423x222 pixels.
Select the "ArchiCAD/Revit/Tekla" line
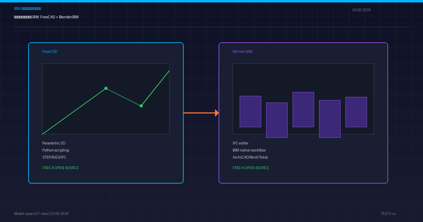pos(250,157)
